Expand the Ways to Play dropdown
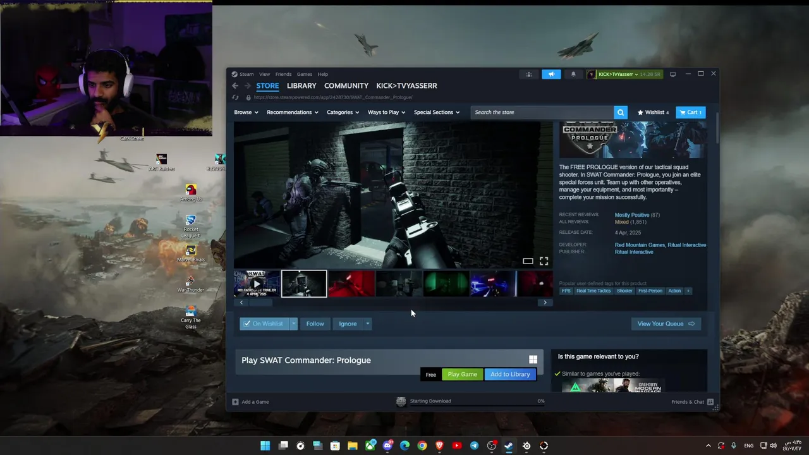The width and height of the screenshot is (809, 455). click(386, 112)
